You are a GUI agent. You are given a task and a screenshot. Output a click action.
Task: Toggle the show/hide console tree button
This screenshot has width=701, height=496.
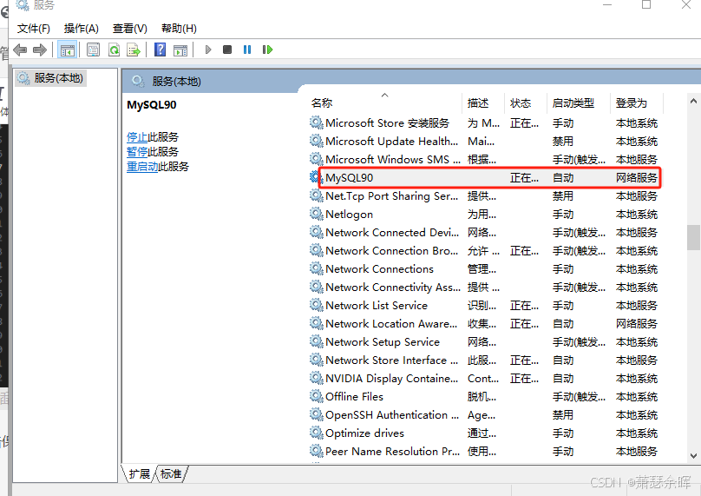click(67, 50)
